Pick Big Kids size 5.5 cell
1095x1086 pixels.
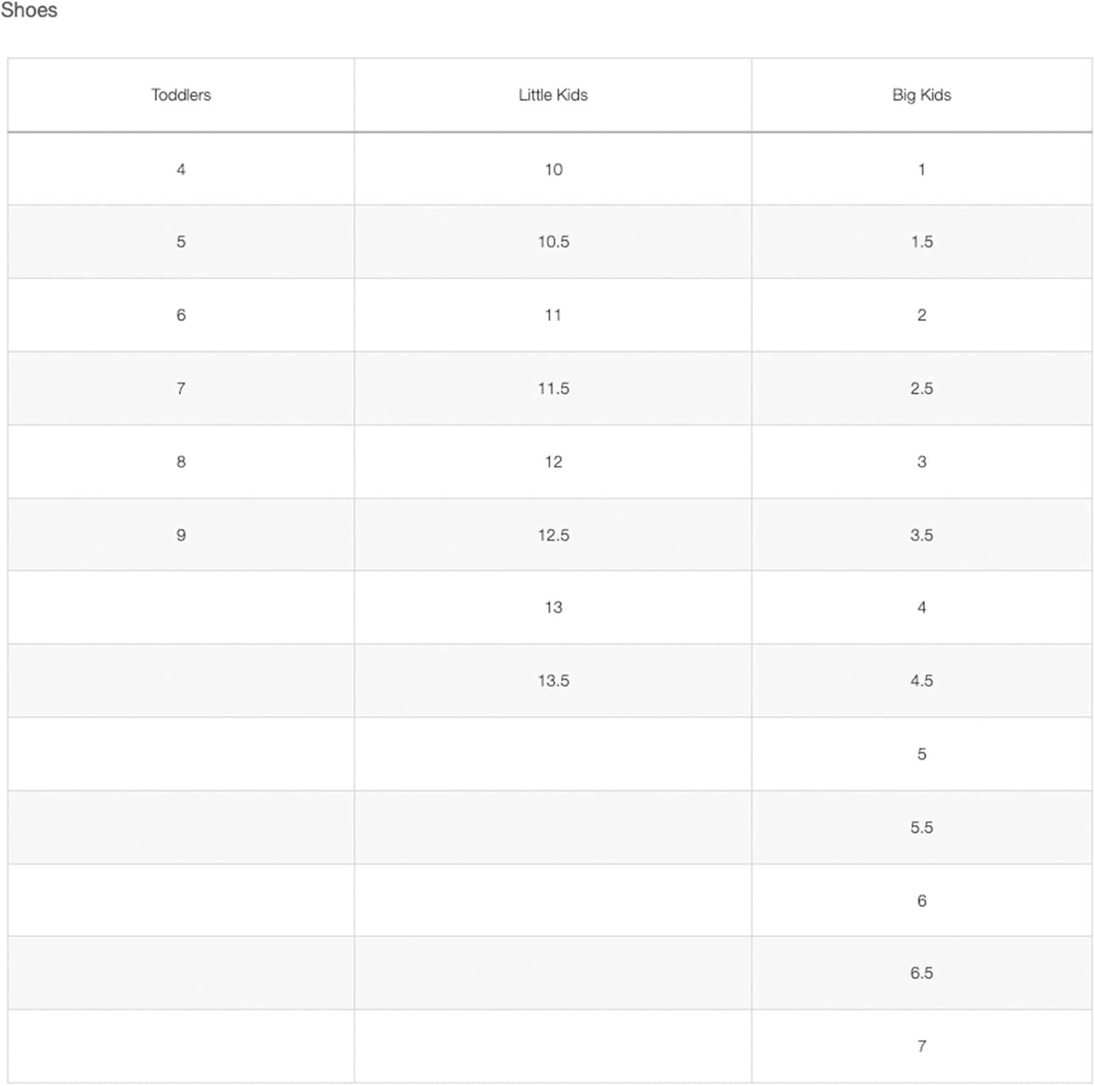tap(921, 828)
